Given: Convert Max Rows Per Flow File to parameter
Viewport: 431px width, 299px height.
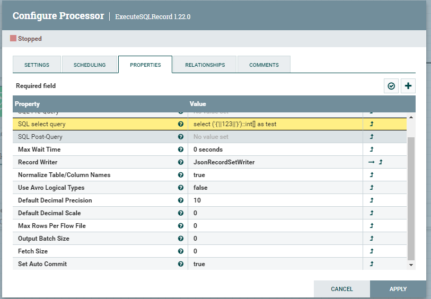Looking at the screenshot, I should tap(372, 226).
